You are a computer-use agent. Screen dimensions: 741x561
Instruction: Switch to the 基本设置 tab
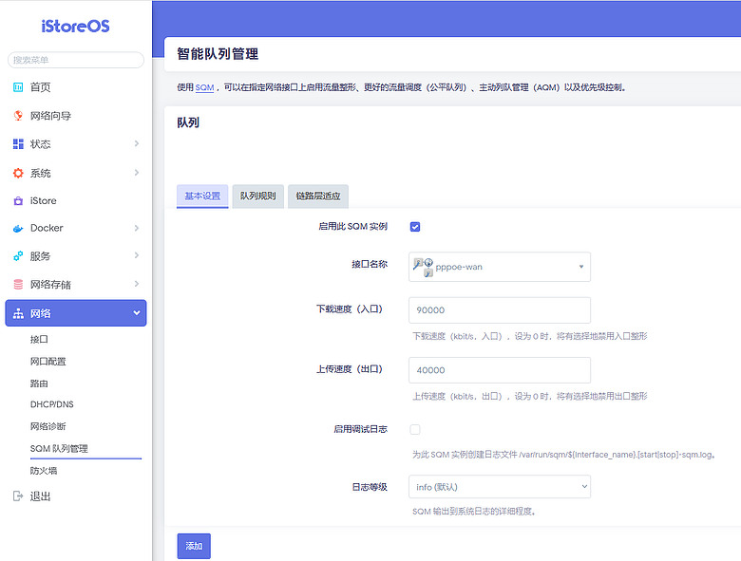(x=202, y=196)
